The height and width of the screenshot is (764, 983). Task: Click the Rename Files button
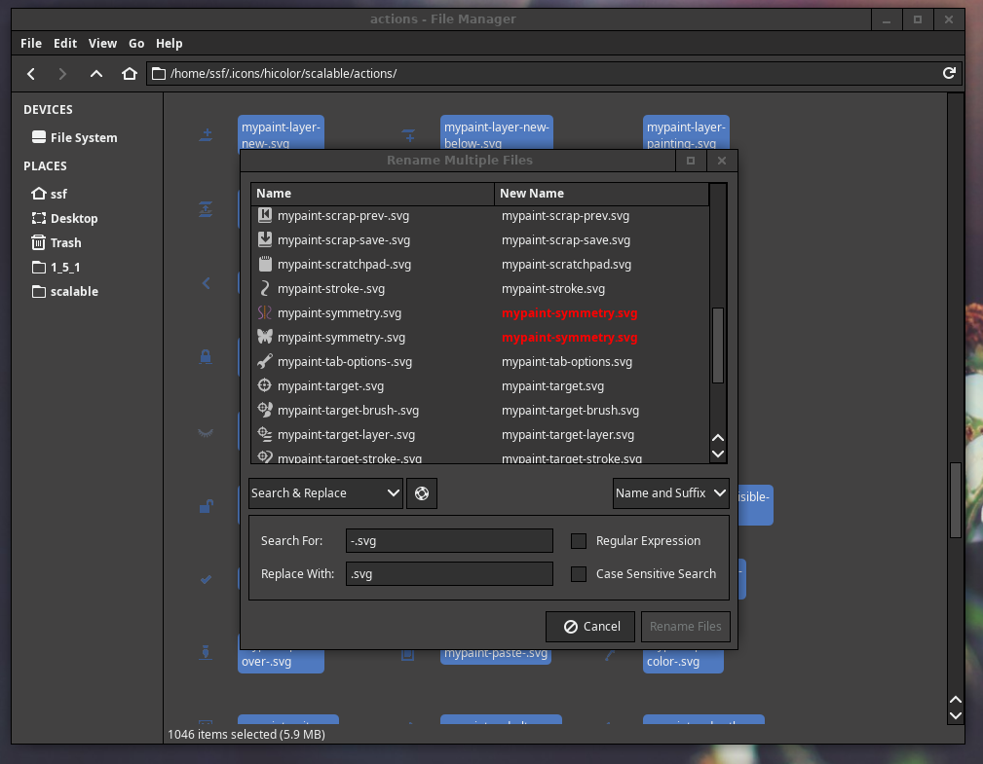coord(685,627)
